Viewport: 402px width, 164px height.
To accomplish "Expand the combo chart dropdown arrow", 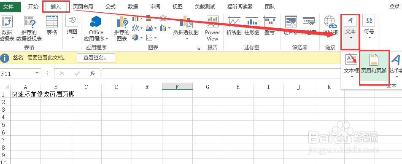I will (169, 28).
